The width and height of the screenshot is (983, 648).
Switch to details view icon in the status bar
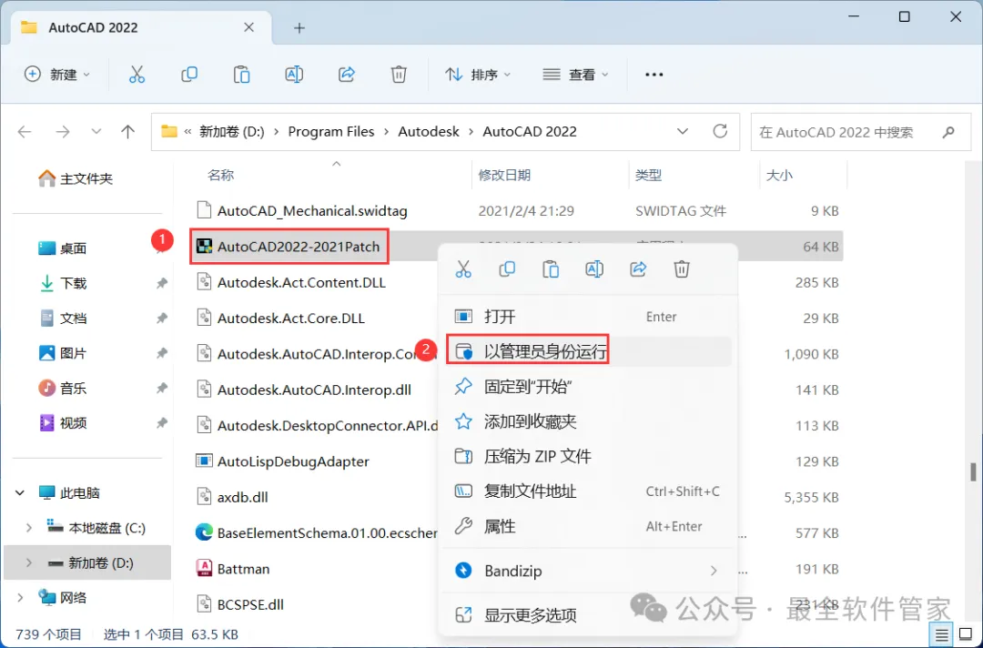point(942,635)
